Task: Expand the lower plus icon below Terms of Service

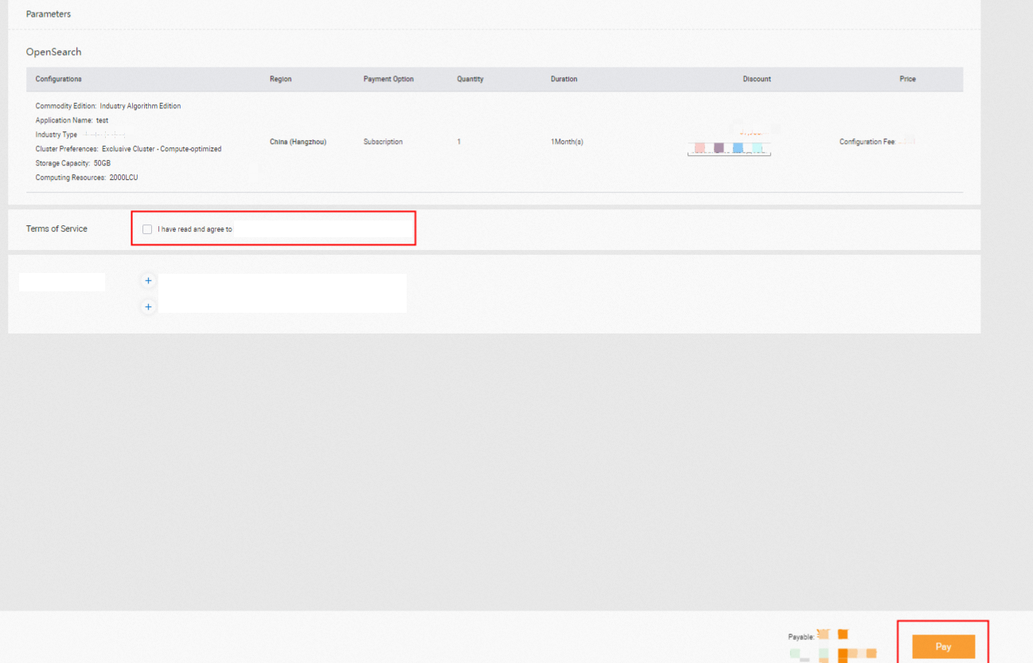Action: 148,306
